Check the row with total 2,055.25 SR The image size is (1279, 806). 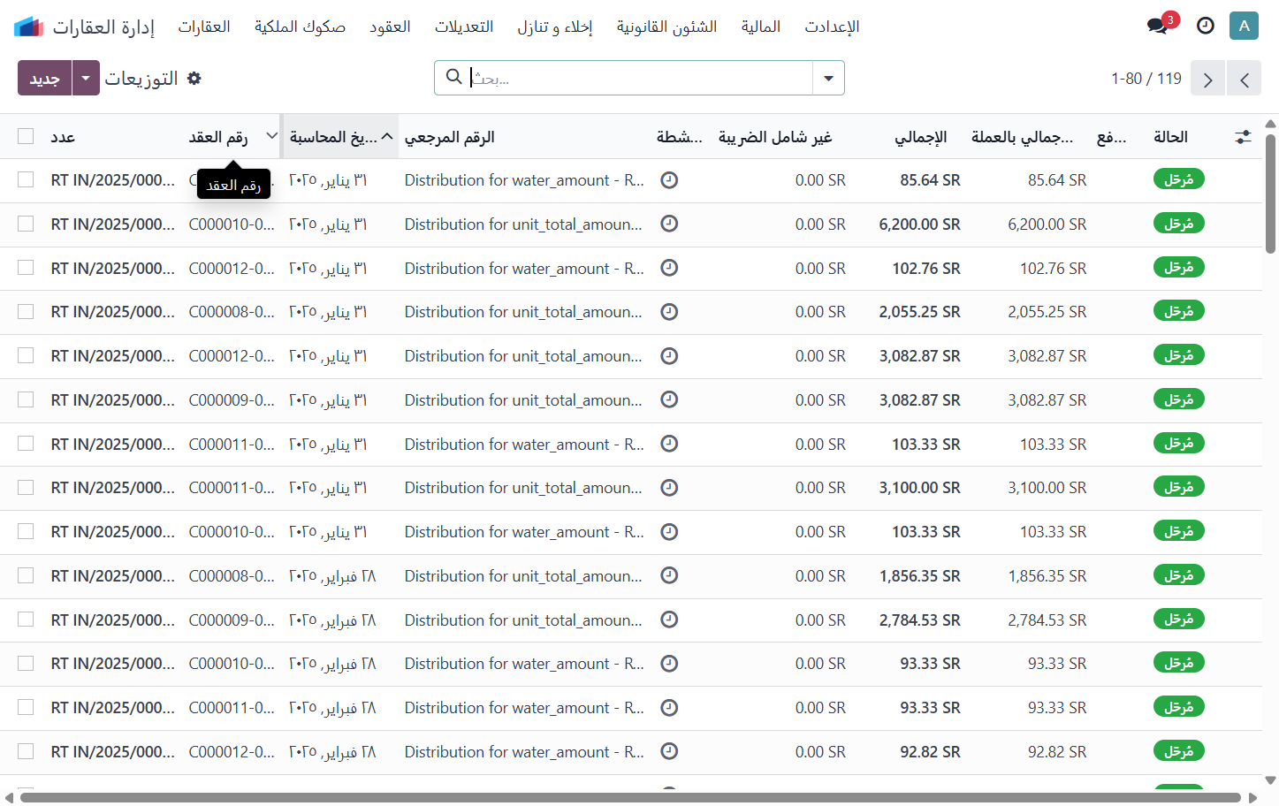pos(26,311)
